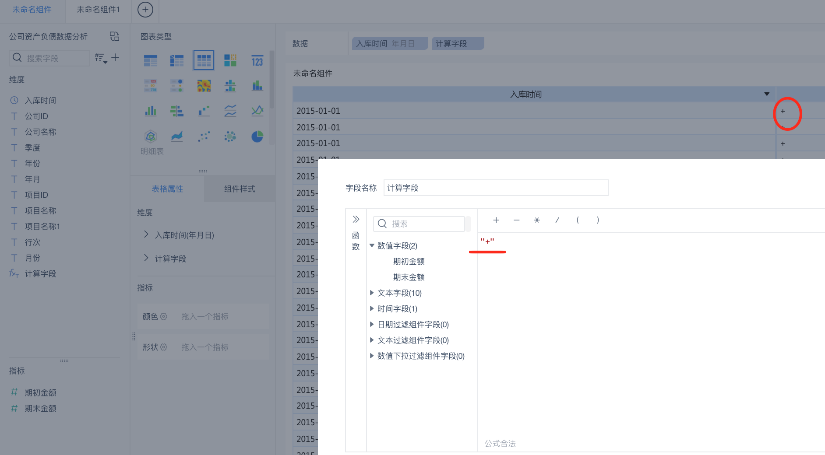
Task: Open shape settings gear icon next to 形状
Action: [164, 347]
